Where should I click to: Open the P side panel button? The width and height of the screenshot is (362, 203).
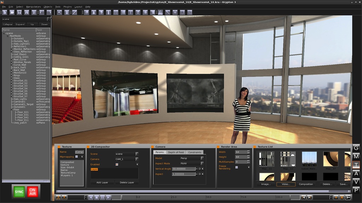(x=356, y=190)
